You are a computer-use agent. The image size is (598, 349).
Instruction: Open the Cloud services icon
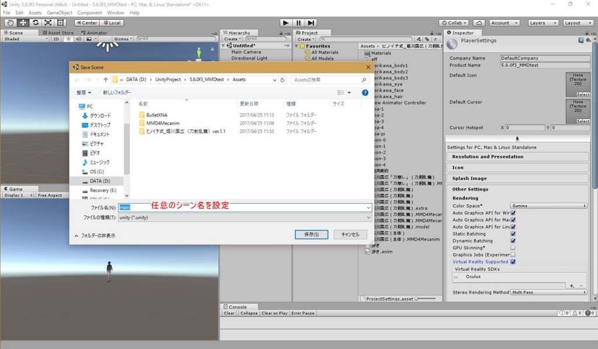point(479,23)
